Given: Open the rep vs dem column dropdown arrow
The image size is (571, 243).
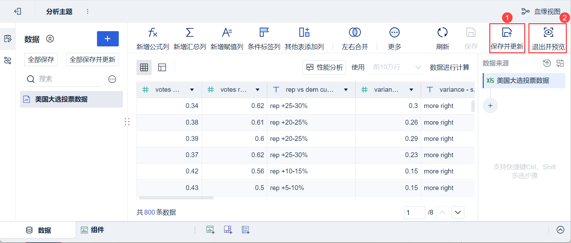Looking at the screenshot, I should coord(346,90).
